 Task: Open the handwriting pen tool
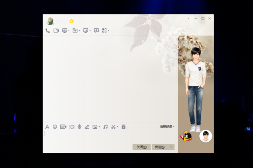(x=87, y=127)
